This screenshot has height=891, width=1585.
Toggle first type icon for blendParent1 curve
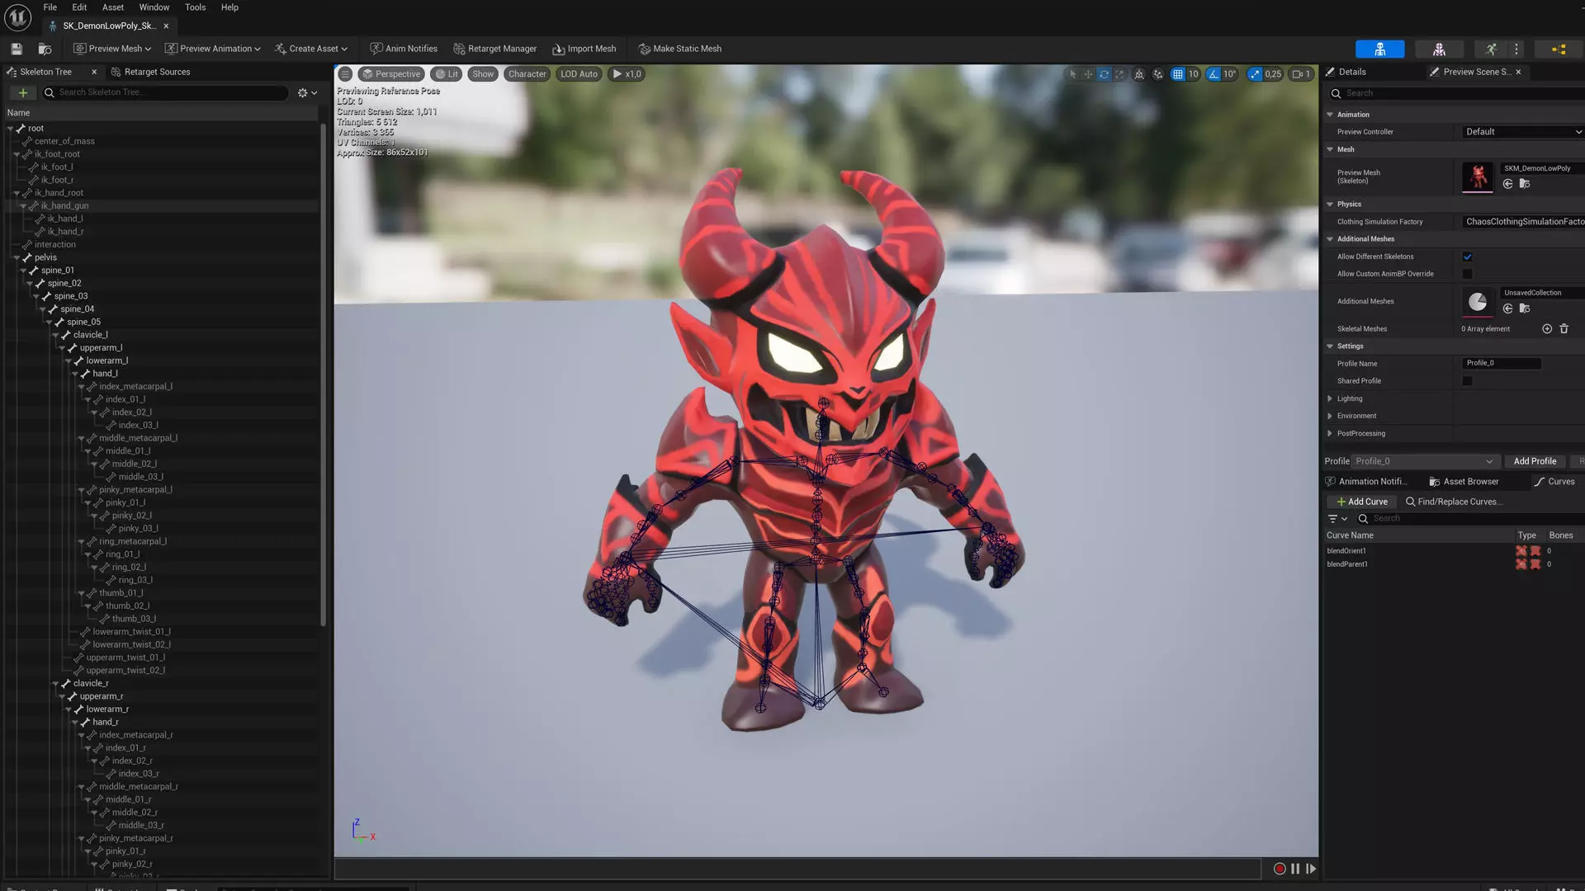pos(1521,564)
